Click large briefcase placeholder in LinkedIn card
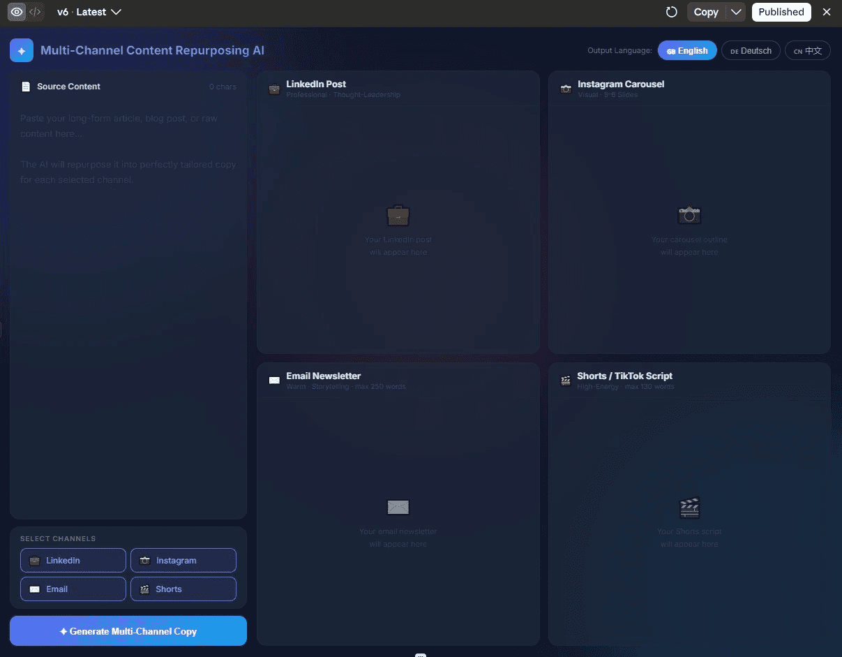This screenshot has width=842, height=657. click(398, 215)
